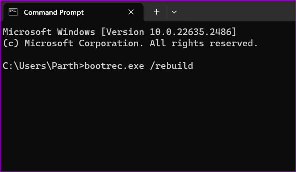The image size is (296, 172).
Task: Place cursor at end of /rebuild command
Action: [194, 66]
